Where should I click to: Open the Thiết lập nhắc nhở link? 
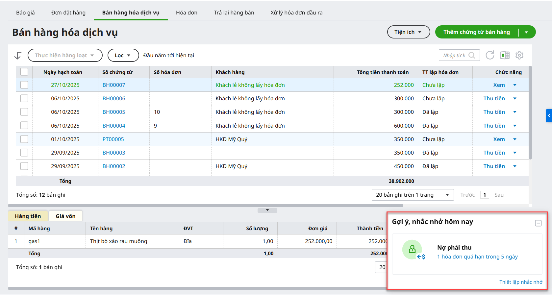click(x=521, y=282)
